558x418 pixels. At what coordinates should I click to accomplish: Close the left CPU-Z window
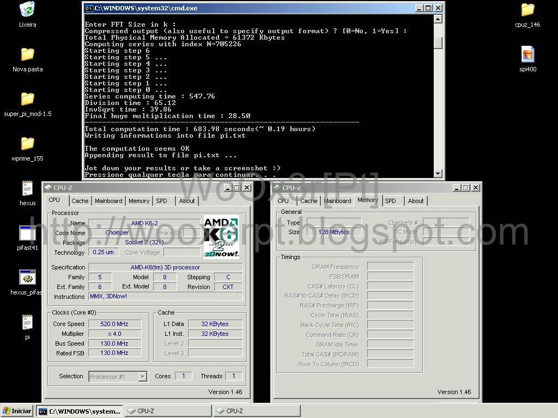click(x=247, y=188)
